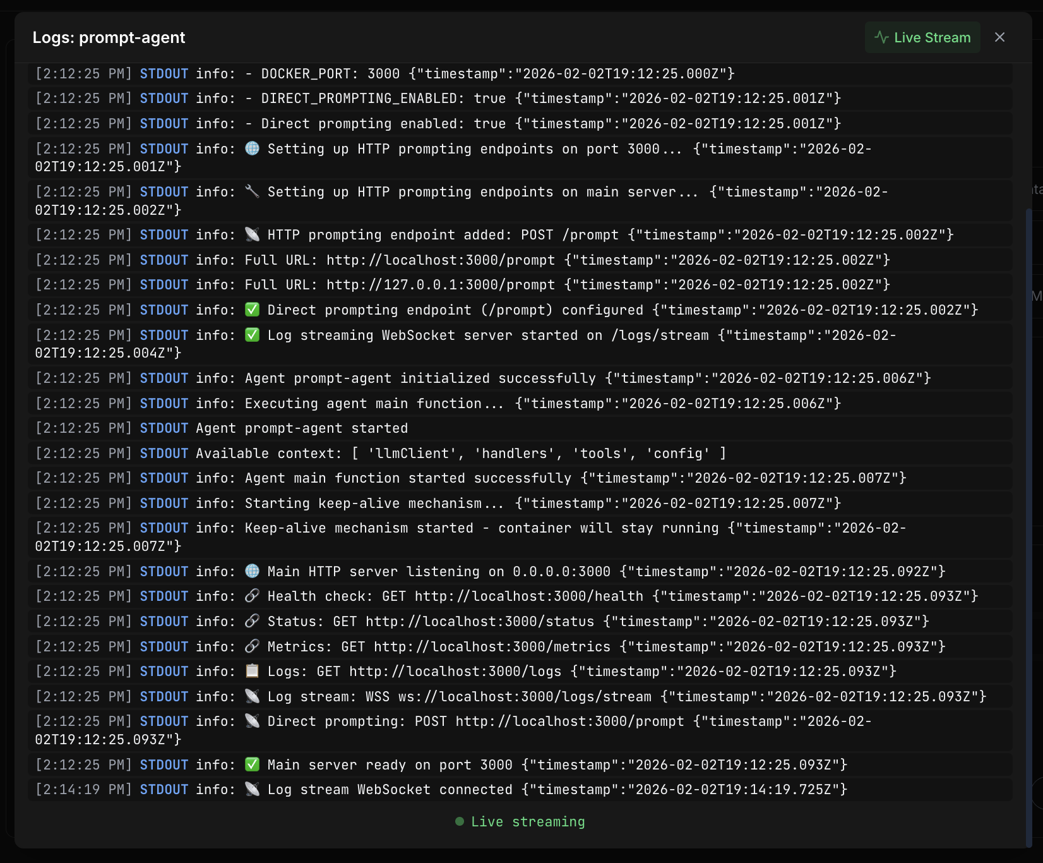
Task: Click the Live streaming status text
Action: tap(528, 821)
